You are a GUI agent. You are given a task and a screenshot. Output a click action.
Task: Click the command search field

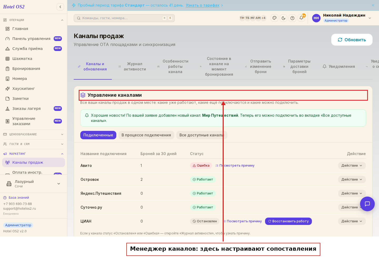coord(124,18)
